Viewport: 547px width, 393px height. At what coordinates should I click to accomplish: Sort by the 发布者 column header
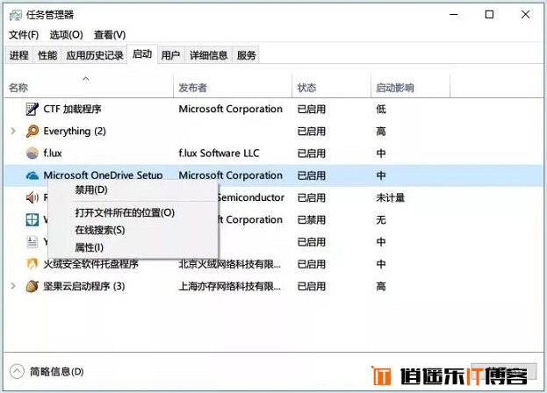(233, 86)
